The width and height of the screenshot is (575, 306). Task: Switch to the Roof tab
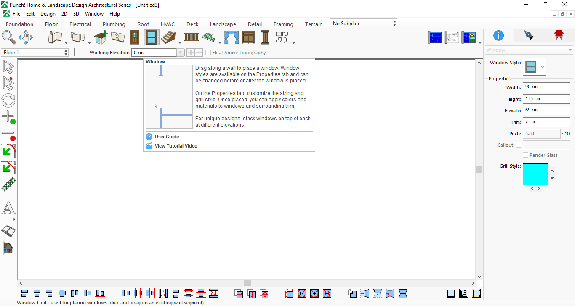pyautogui.click(x=143, y=24)
